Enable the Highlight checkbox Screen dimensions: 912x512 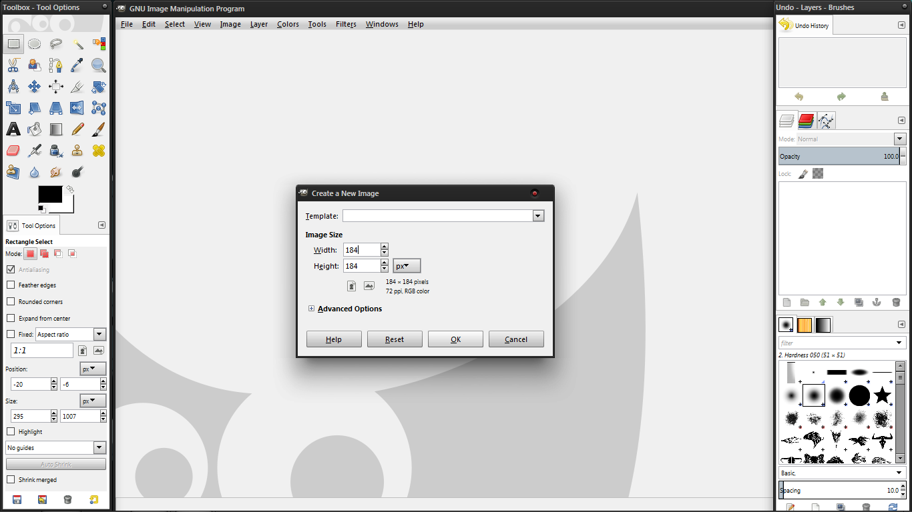tap(11, 431)
